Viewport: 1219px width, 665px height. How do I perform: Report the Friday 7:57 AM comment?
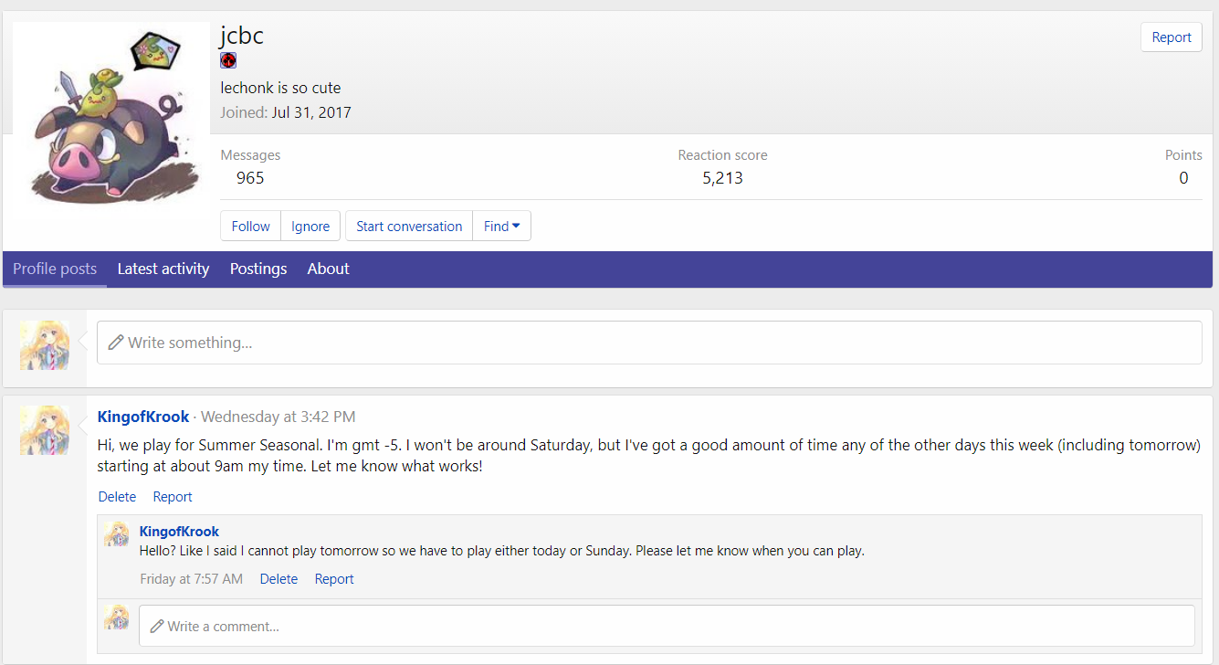coord(334,579)
